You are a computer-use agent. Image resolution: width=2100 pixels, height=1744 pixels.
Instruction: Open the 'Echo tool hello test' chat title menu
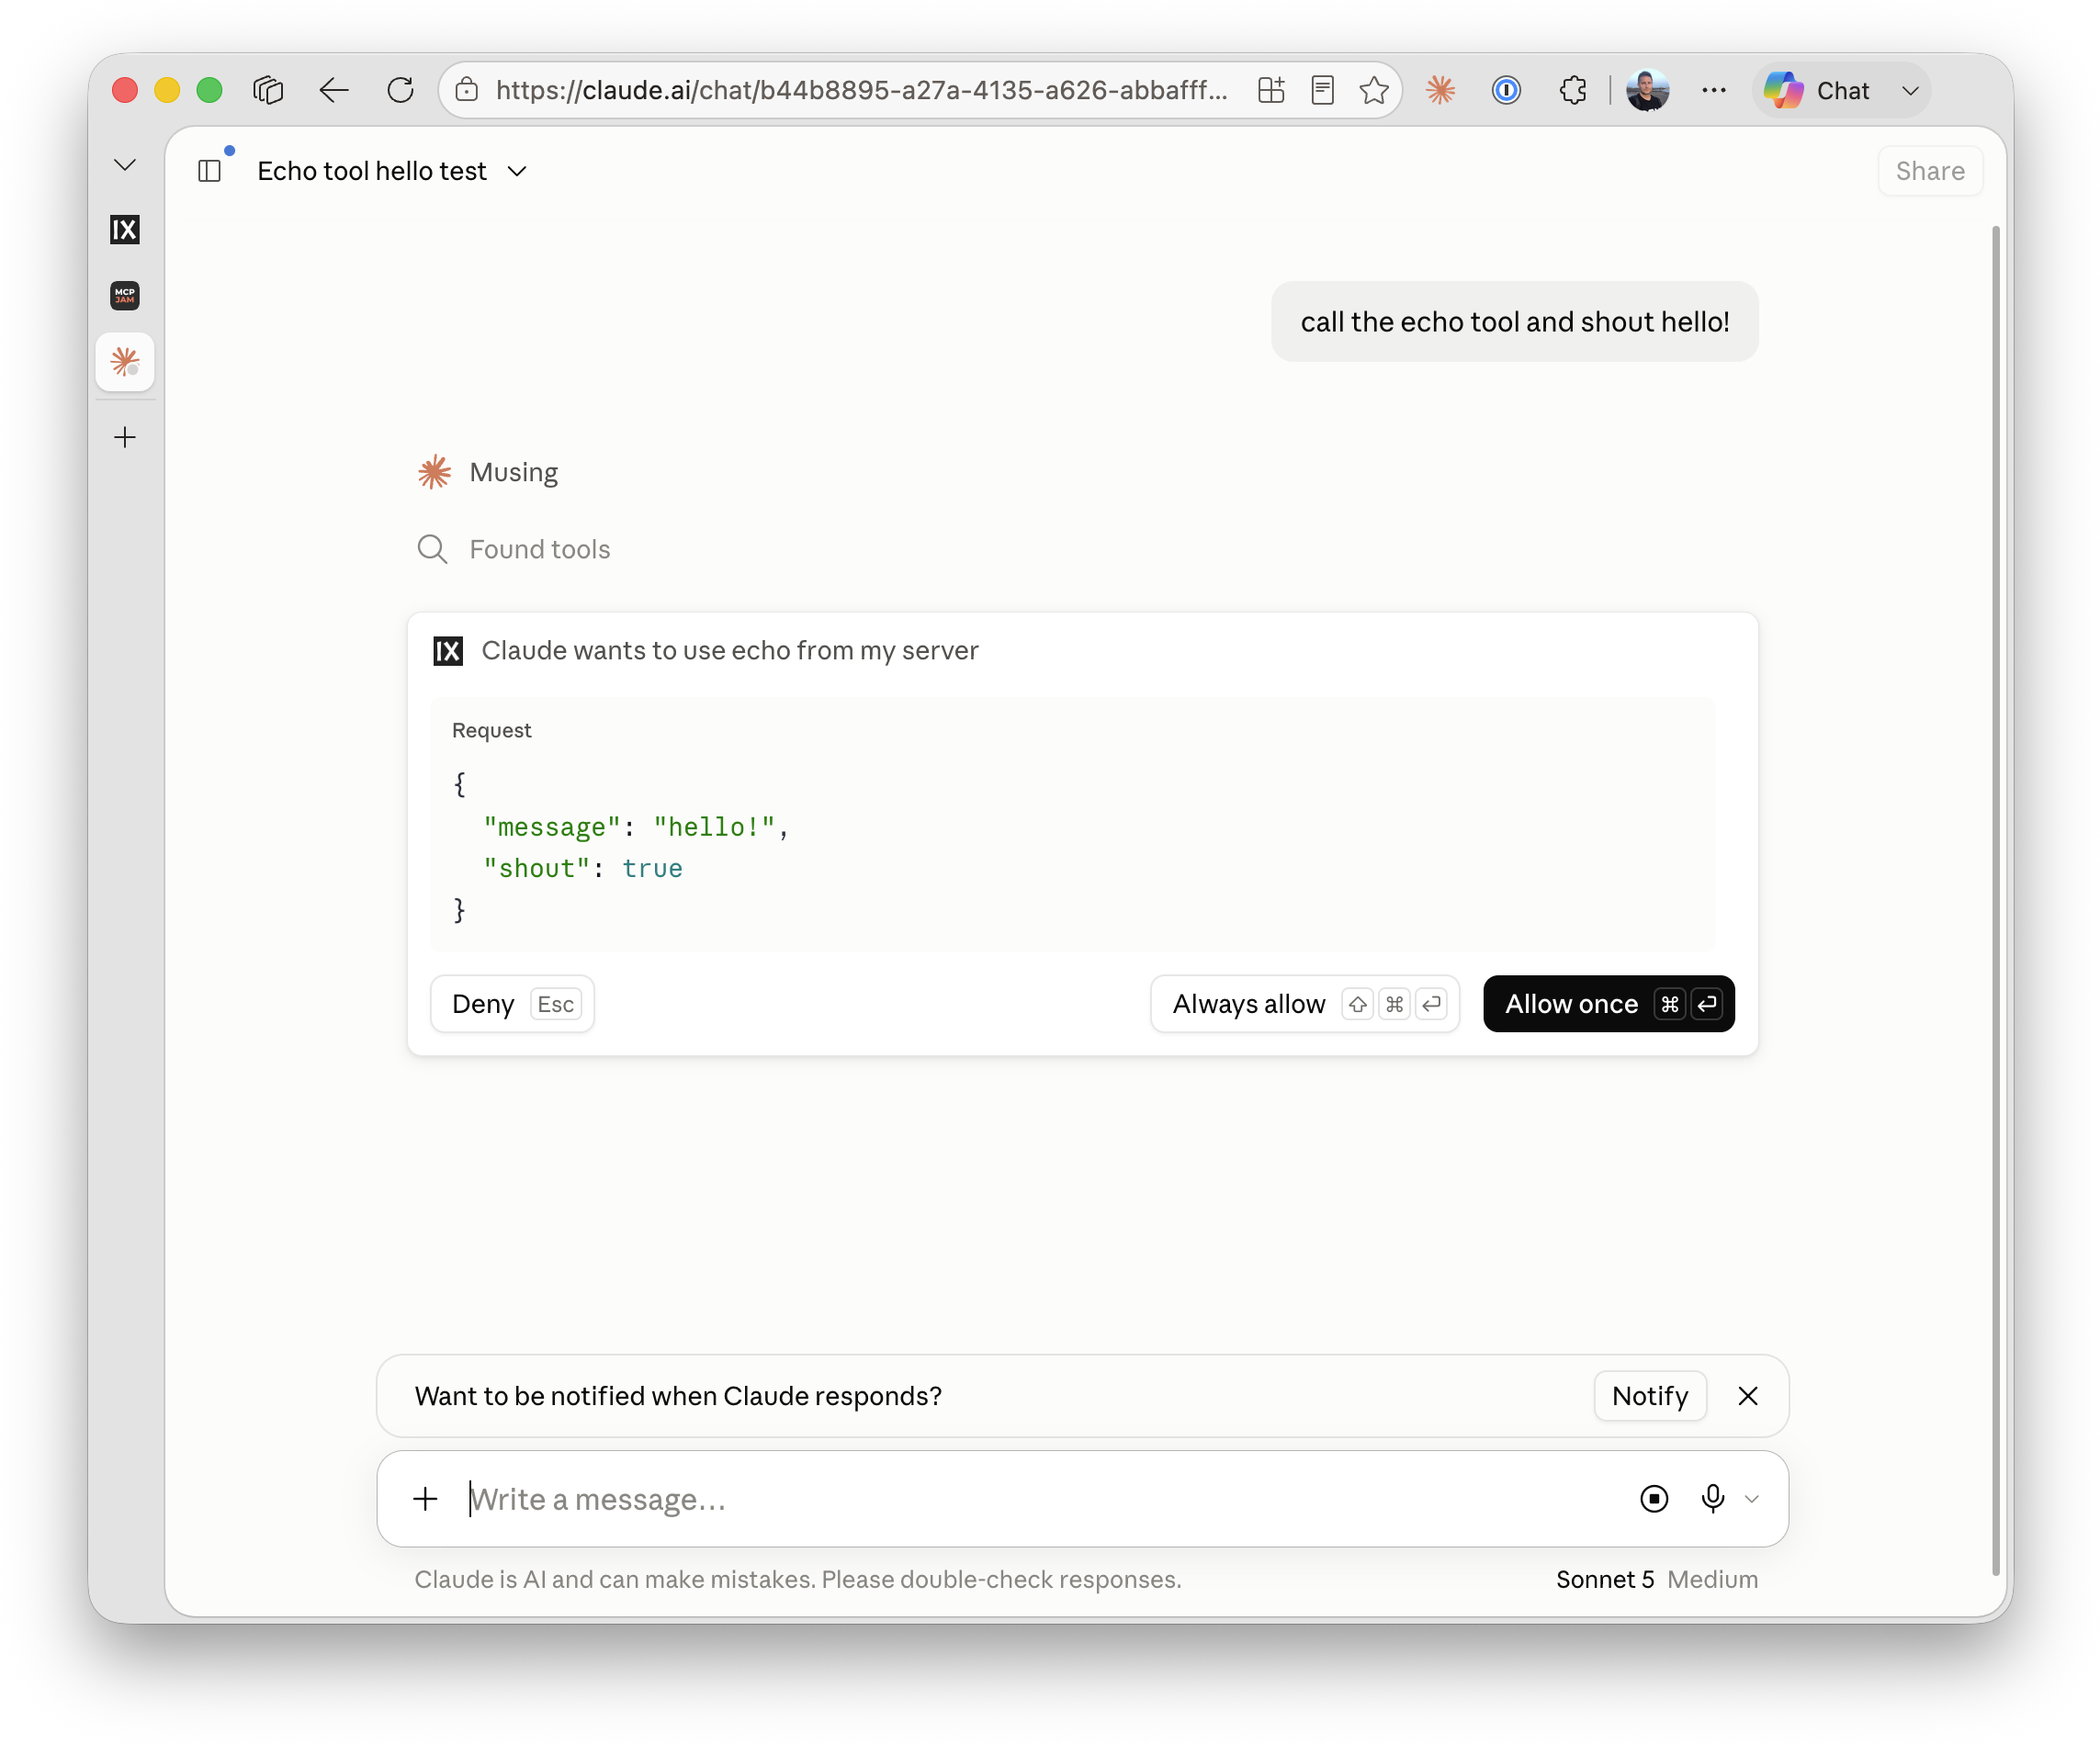point(392,171)
